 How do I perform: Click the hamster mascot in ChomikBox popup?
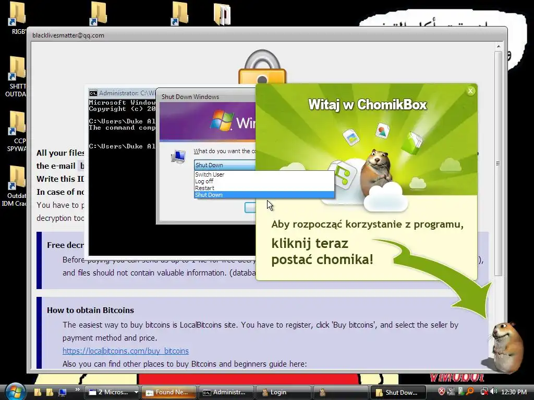(377, 172)
